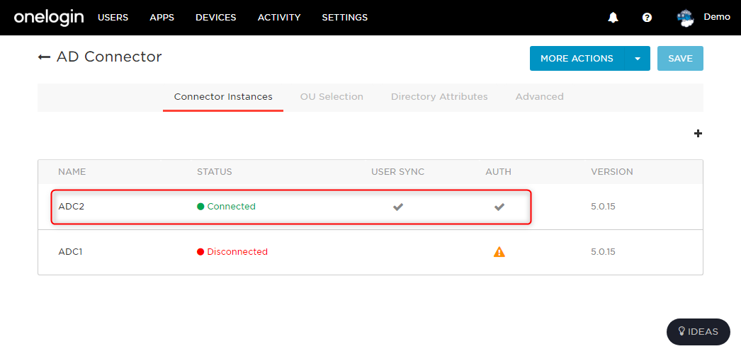The image size is (741, 356).
Task: Click the OneLogin logo
Action: point(49,18)
